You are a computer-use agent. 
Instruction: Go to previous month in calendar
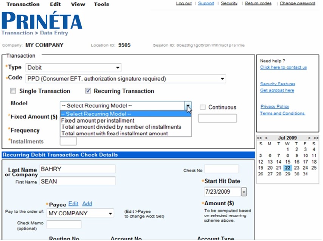pyautogui.click(x=266, y=138)
